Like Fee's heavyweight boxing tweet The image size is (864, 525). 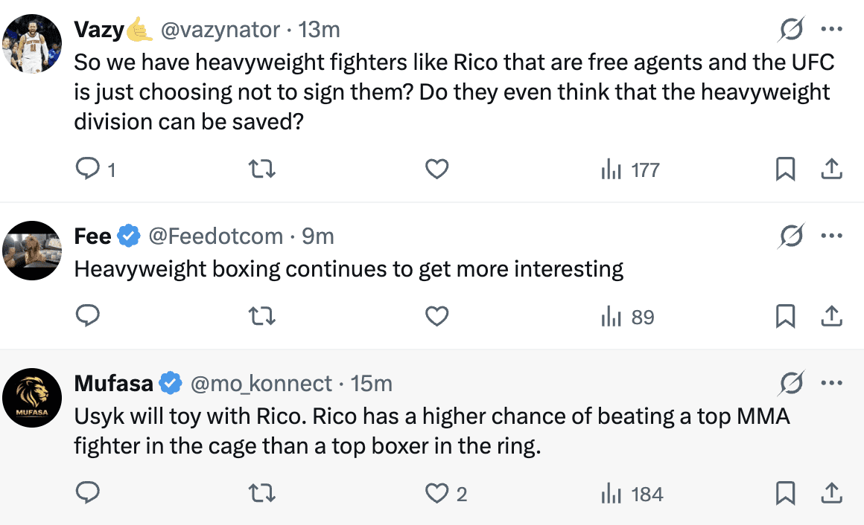[436, 318]
